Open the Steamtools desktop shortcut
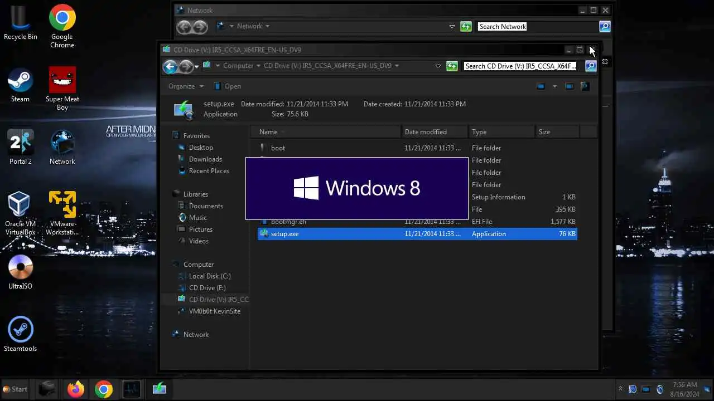The width and height of the screenshot is (714, 401). pyautogui.click(x=21, y=335)
